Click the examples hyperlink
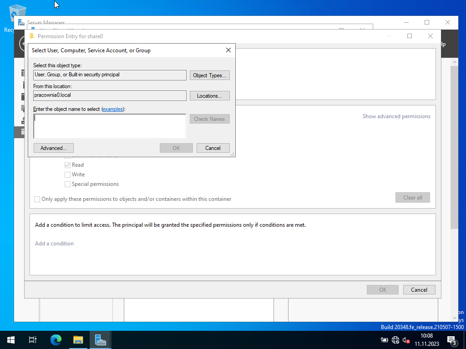The height and width of the screenshot is (349, 466). [x=112, y=109]
